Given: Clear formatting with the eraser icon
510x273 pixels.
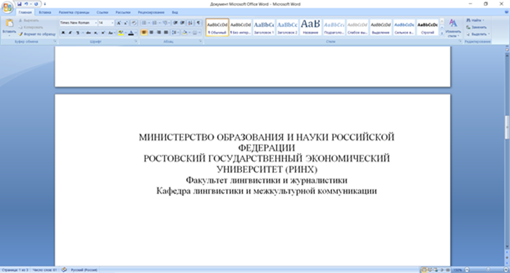Looking at the screenshot, I should point(134,23).
